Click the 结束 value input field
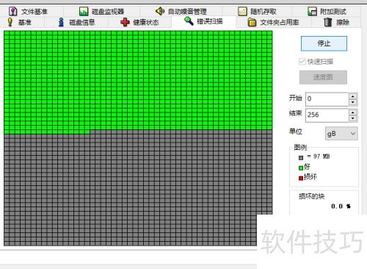 point(327,115)
